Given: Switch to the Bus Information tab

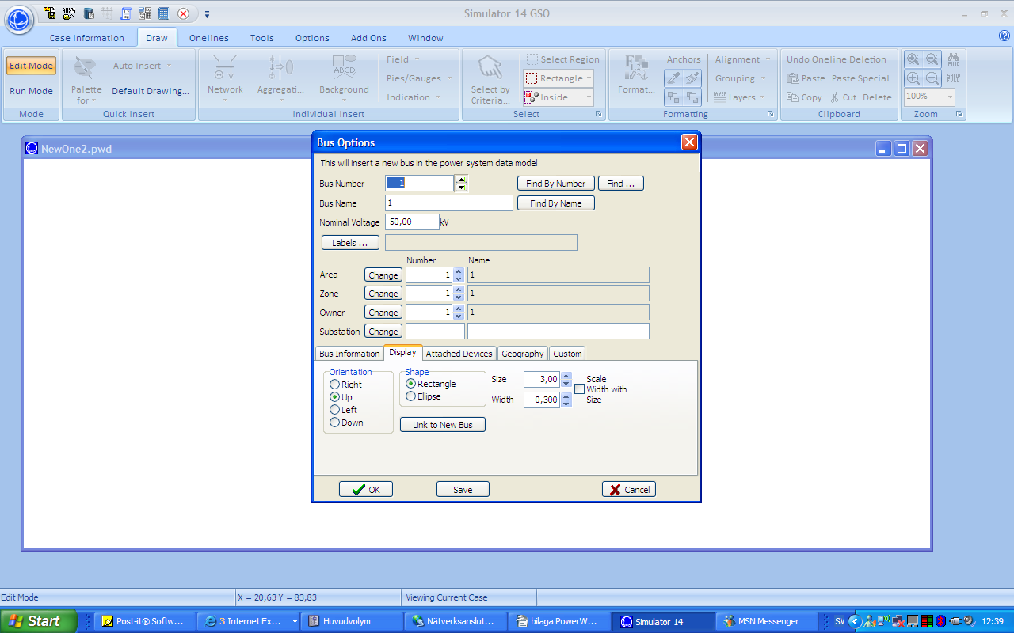Looking at the screenshot, I should tap(349, 354).
